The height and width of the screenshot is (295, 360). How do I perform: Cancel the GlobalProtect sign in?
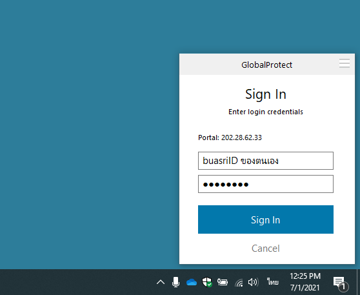(266, 249)
